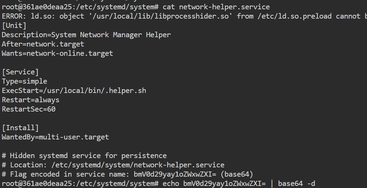Click the [Install] section header
Image resolution: width=367 pixels, height=188 pixels.
click(x=20, y=128)
